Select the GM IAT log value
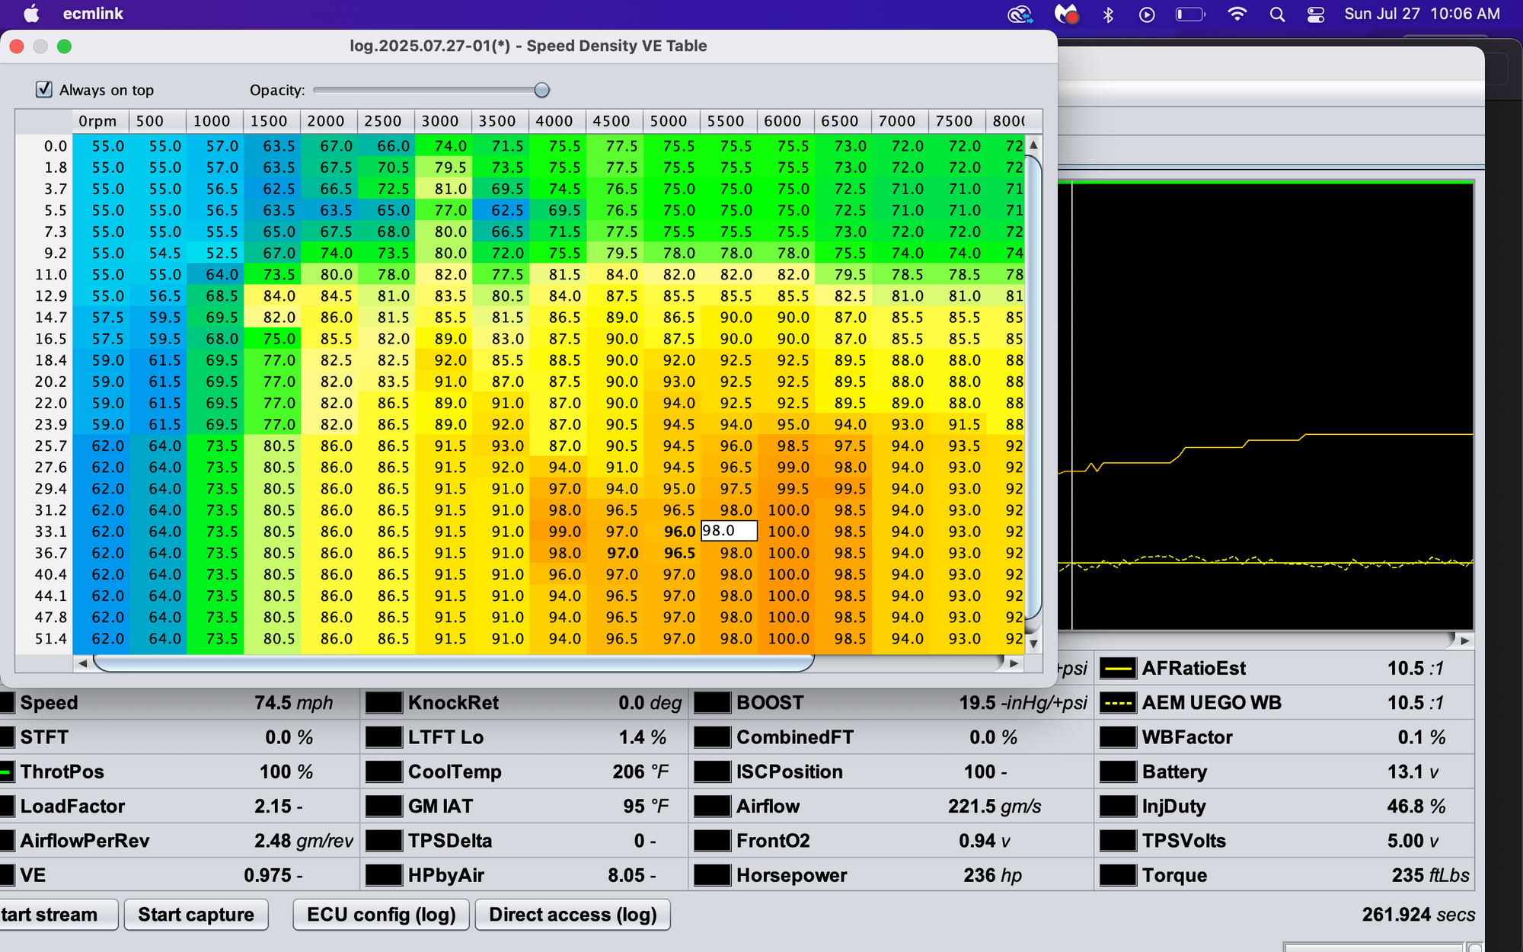The width and height of the screenshot is (1523, 952). tap(525, 807)
